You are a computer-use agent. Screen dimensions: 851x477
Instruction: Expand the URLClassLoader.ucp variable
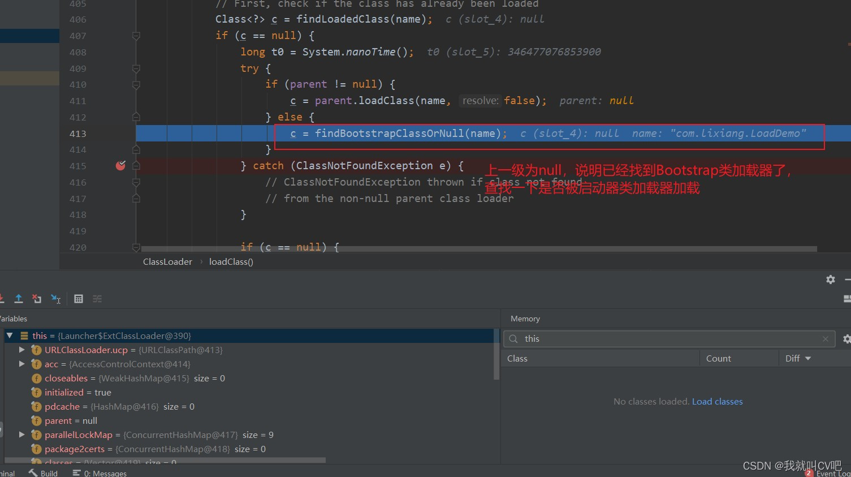pos(21,350)
